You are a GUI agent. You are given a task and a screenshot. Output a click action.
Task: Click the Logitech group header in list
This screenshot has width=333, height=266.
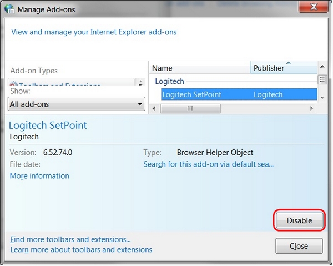(x=169, y=81)
